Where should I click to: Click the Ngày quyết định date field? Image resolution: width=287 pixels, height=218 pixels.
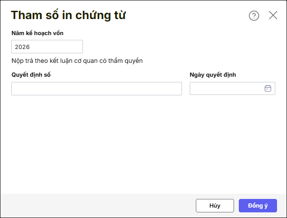[227, 88]
